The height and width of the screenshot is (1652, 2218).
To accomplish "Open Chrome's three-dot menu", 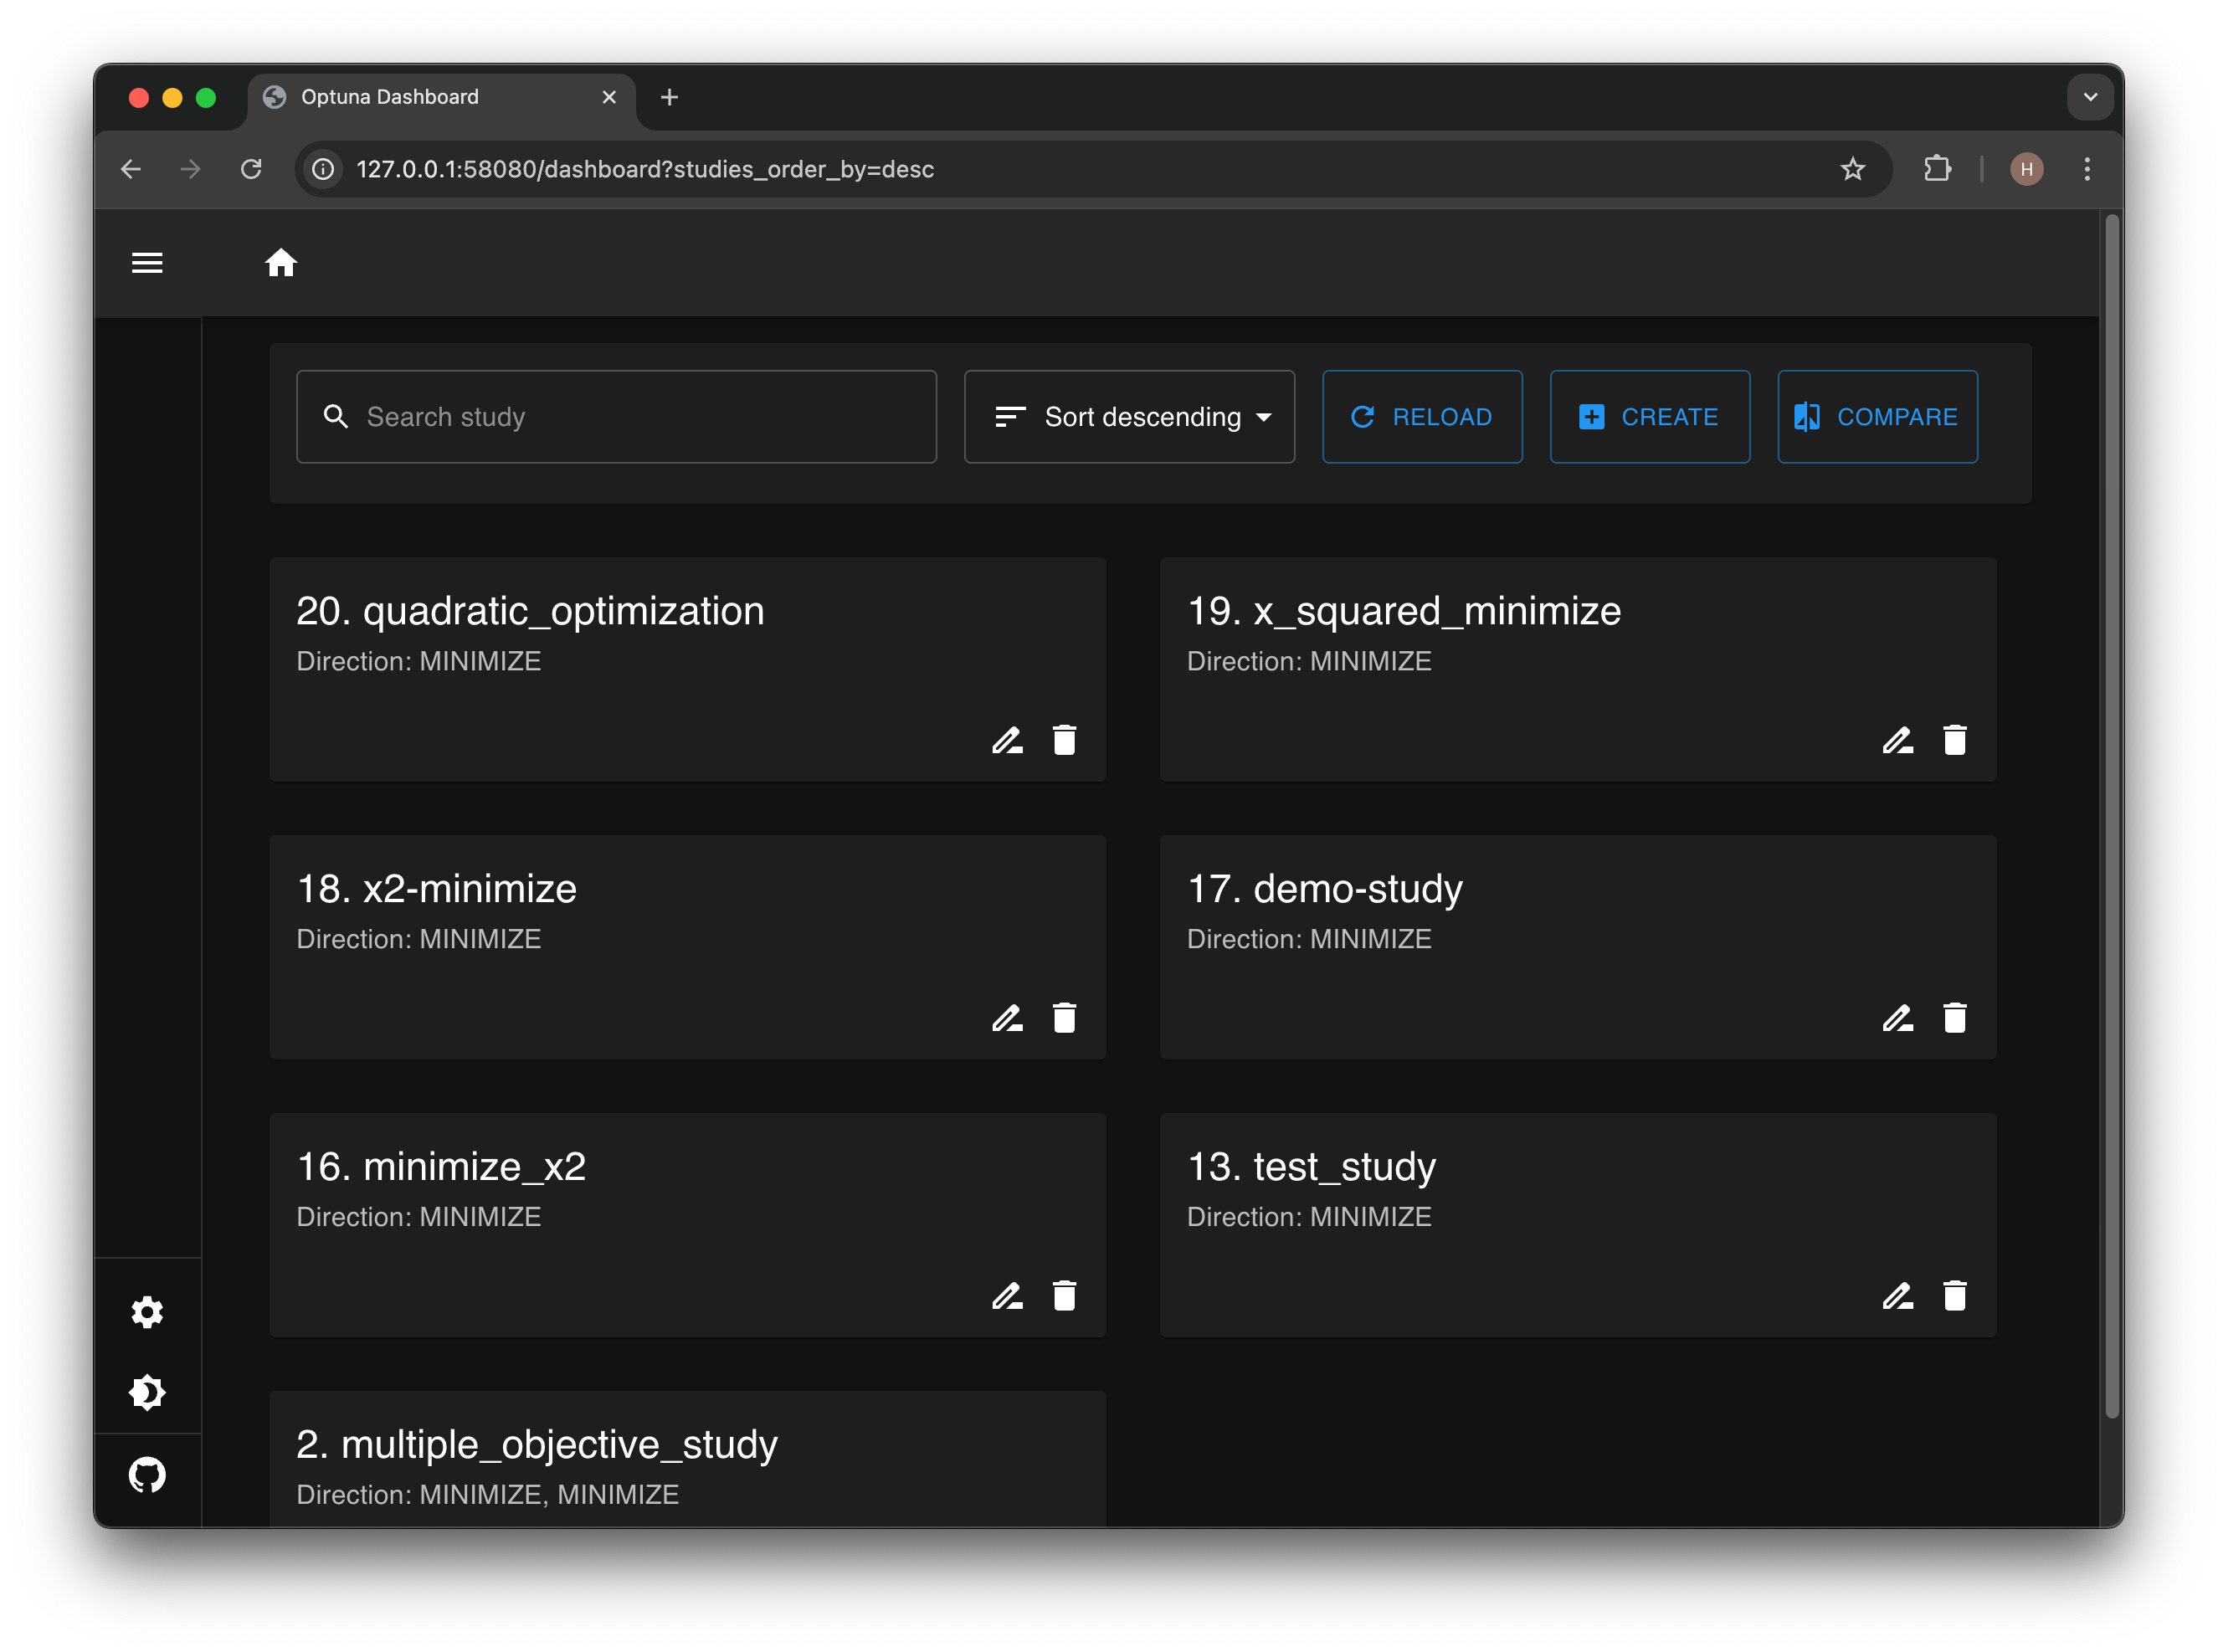I will click(x=2087, y=169).
